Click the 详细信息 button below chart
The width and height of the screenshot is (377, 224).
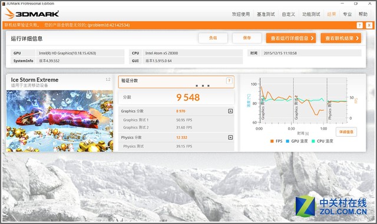346,132
